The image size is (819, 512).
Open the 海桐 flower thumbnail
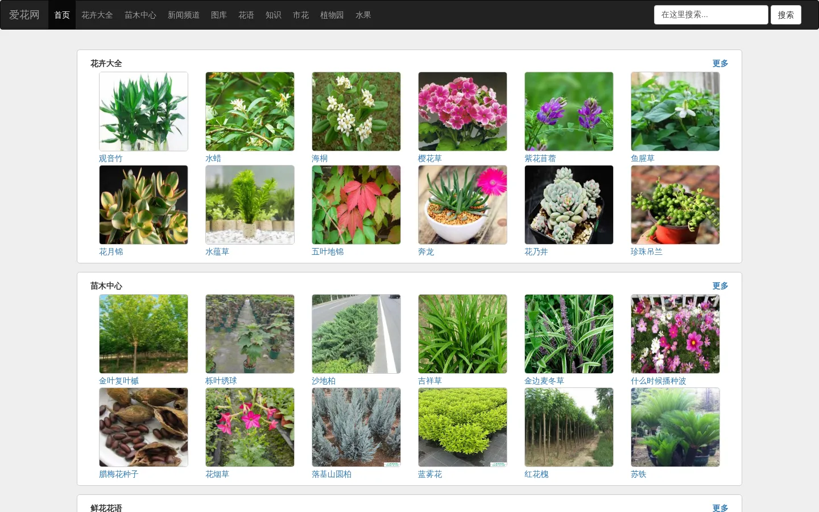(x=356, y=112)
